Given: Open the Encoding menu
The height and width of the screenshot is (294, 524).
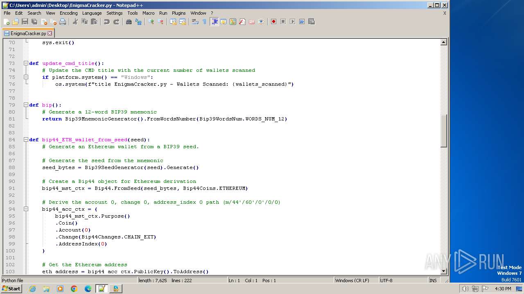Looking at the screenshot, I should 68,13.
